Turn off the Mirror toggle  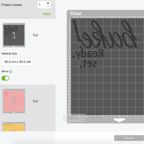pyautogui.click(x=5, y=78)
